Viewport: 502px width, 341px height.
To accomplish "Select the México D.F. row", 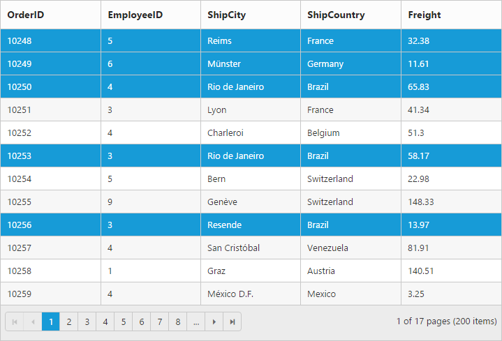I will point(230,294).
